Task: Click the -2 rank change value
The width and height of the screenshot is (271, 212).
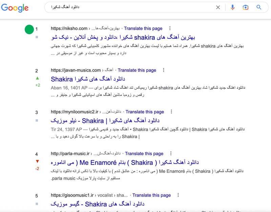Action: click(37, 169)
